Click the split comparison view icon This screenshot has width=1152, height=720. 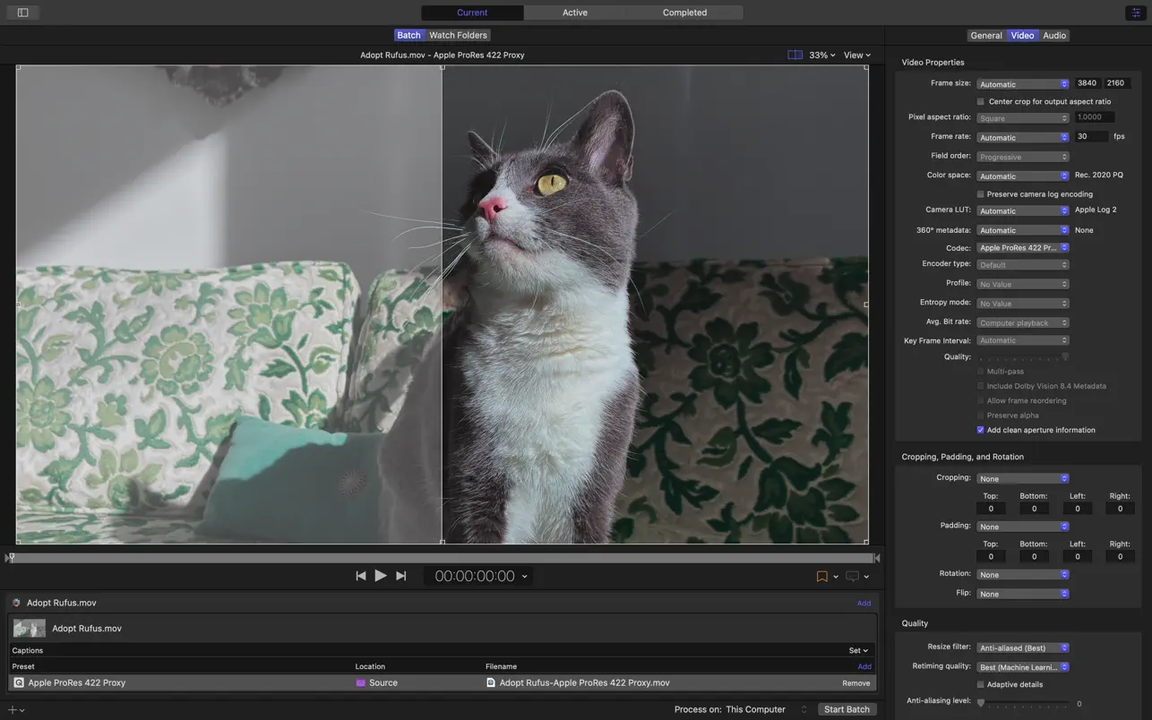pos(795,56)
